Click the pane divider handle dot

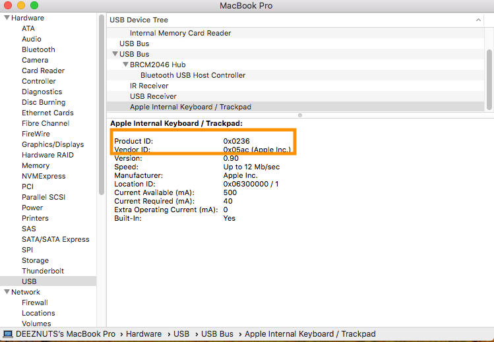click(300, 115)
